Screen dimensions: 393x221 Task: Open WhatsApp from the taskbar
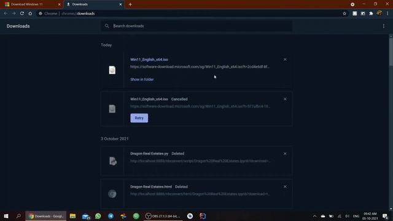(98, 216)
